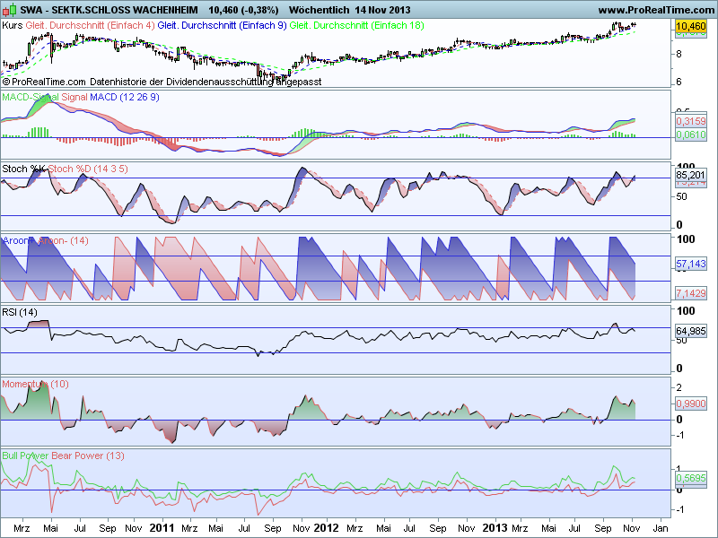Click the MACD value box 0,3159
Viewport: 718px width, 538px height.
coord(690,121)
